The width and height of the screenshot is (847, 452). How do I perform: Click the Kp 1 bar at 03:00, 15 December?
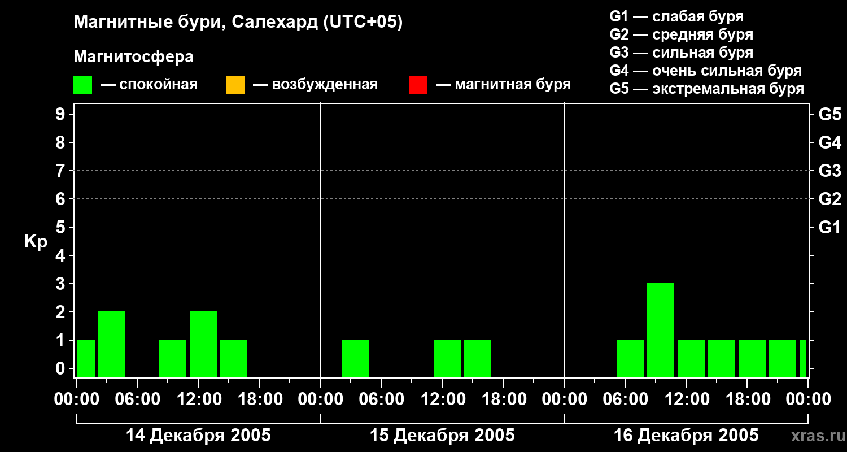click(356, 358)
